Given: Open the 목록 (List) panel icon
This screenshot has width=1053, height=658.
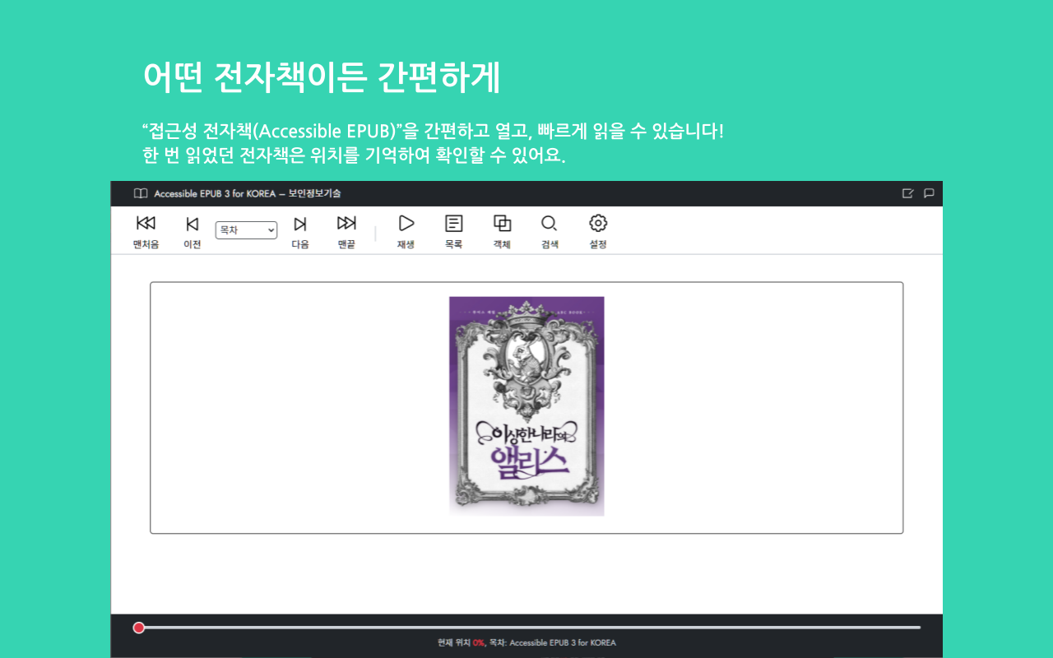Looking at the screenshot, I should pos(453,223).
